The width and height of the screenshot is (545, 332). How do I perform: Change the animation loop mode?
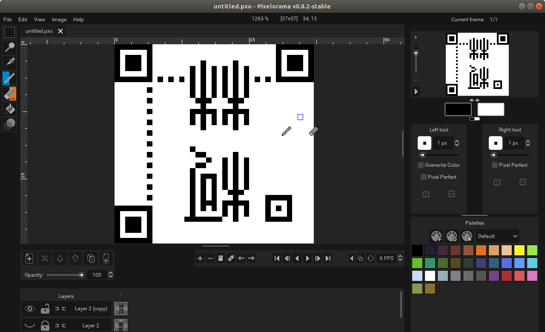[370, 258]
